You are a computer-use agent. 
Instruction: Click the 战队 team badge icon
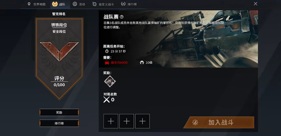[x=55, y=4]
